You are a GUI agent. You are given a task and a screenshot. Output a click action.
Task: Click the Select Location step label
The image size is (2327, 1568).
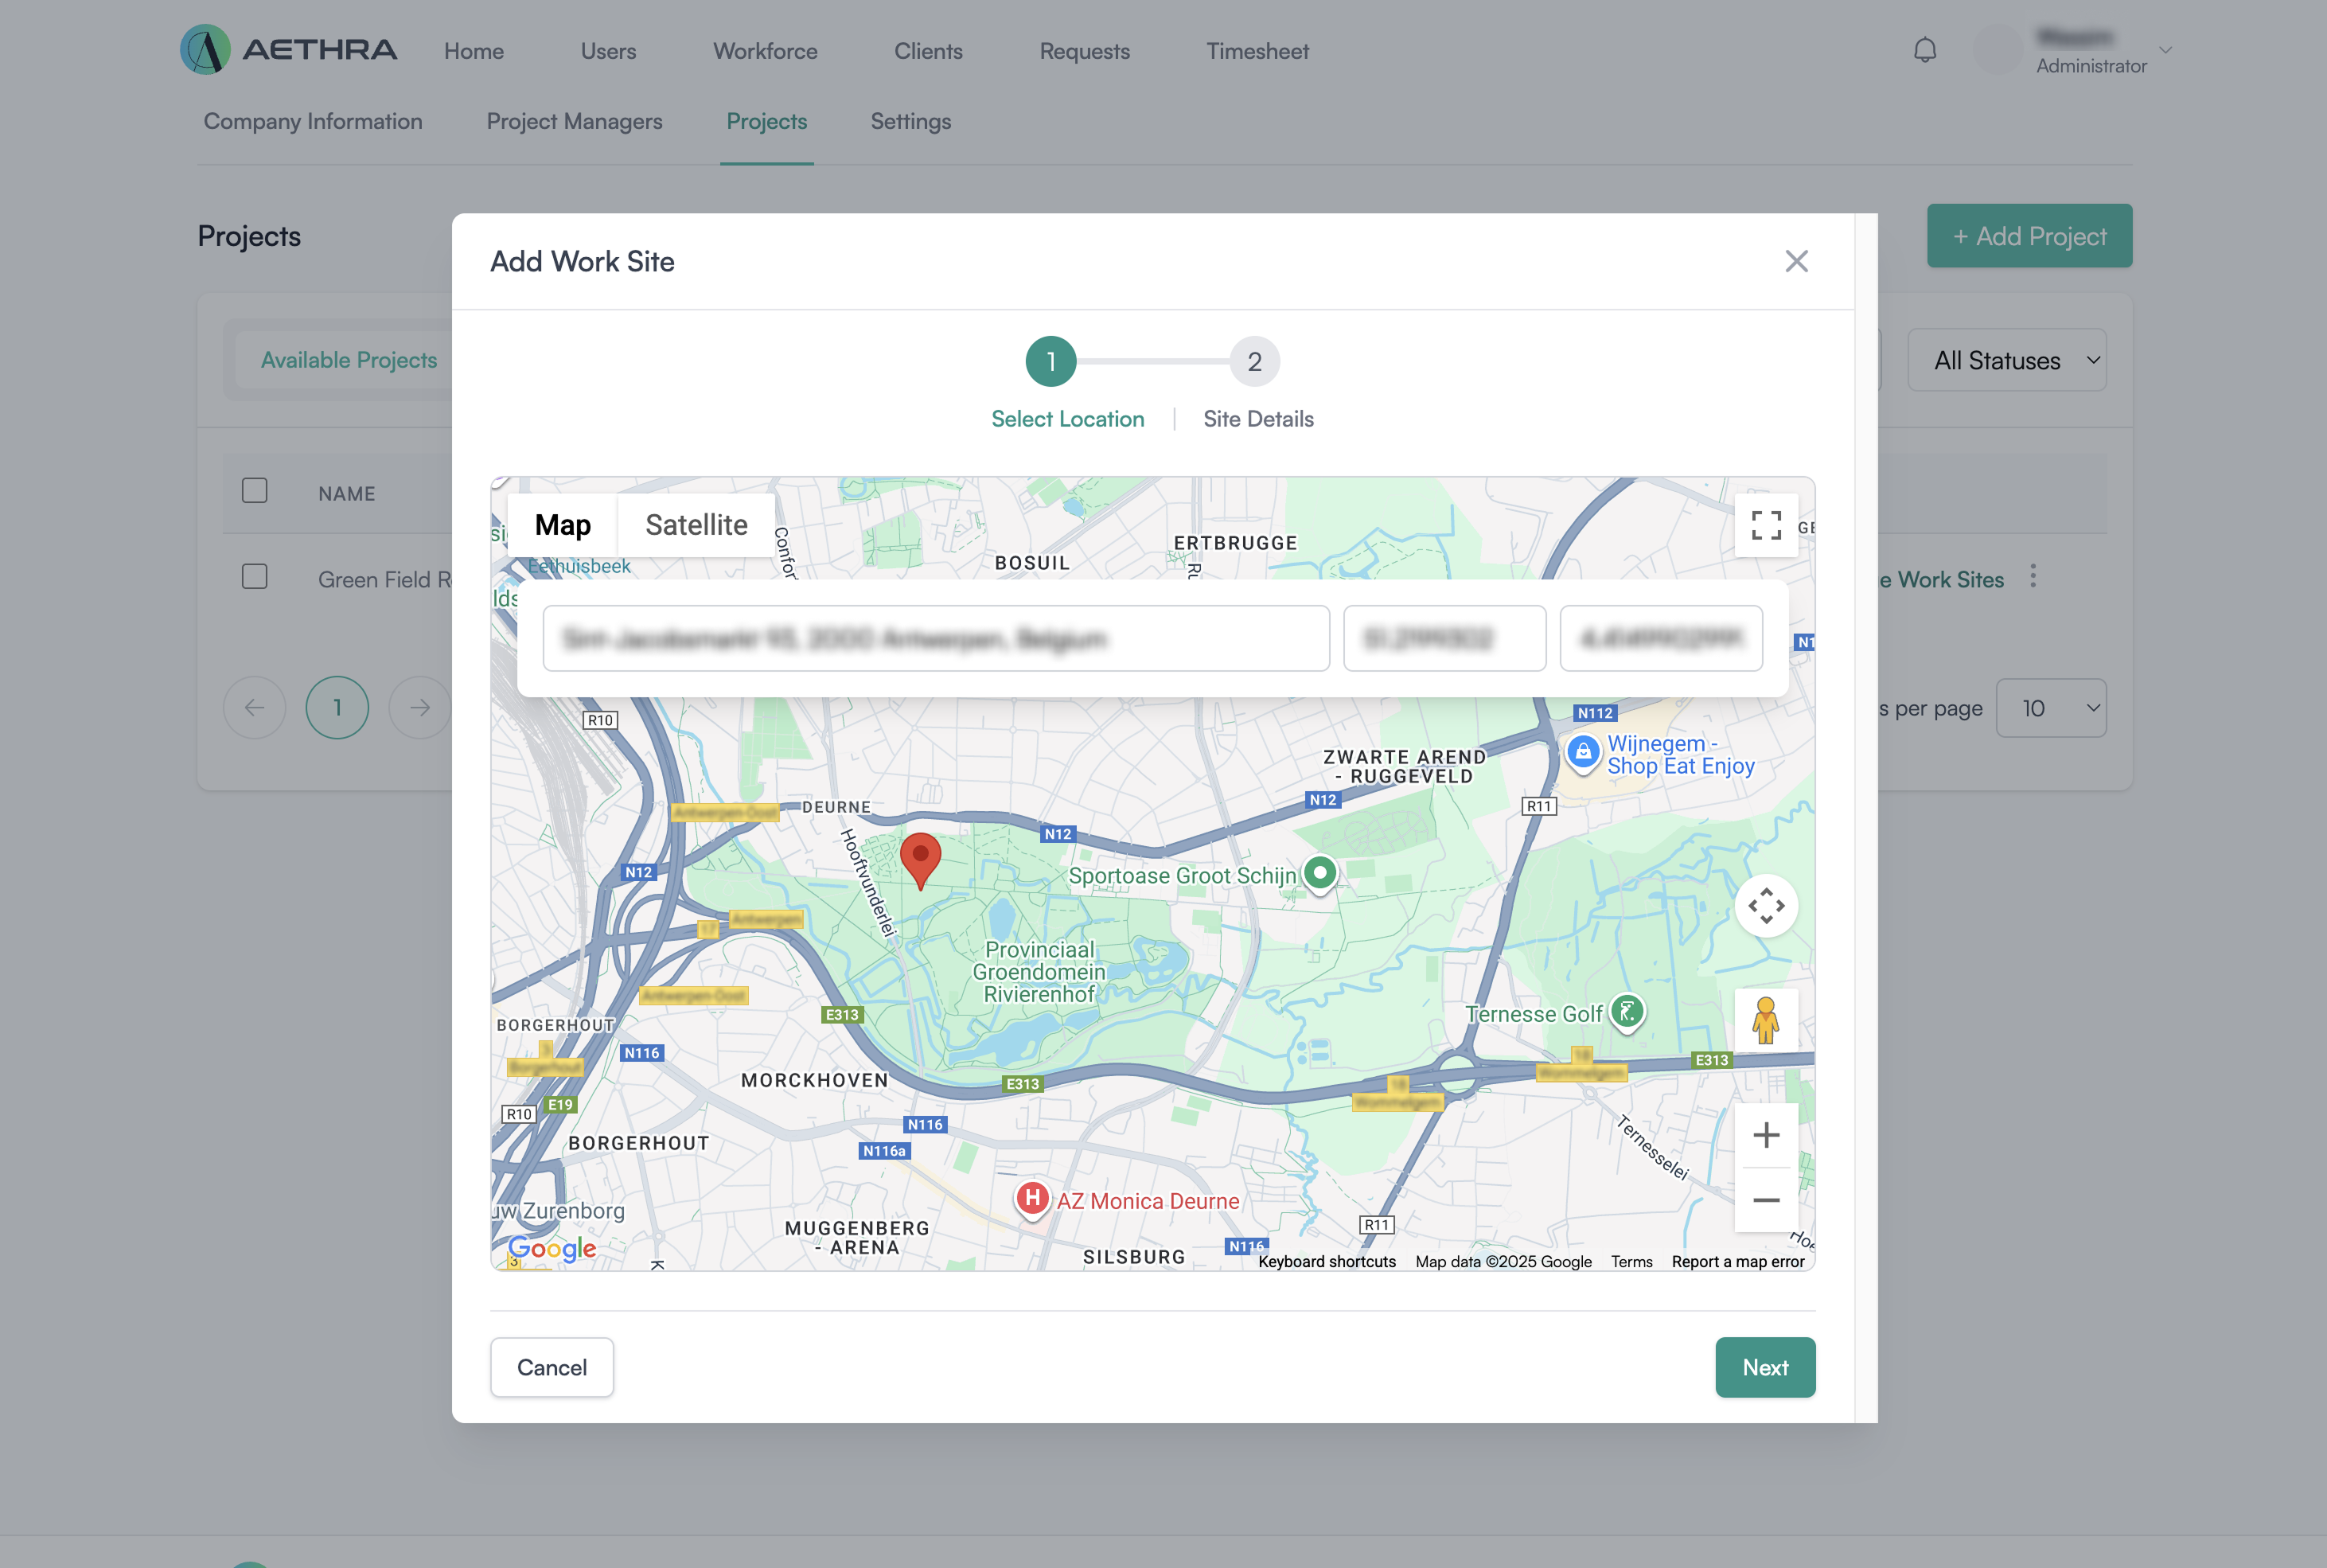point(1067,419)
